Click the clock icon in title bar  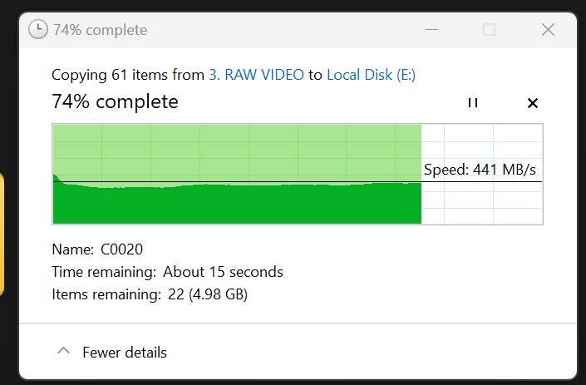point(38,30)
